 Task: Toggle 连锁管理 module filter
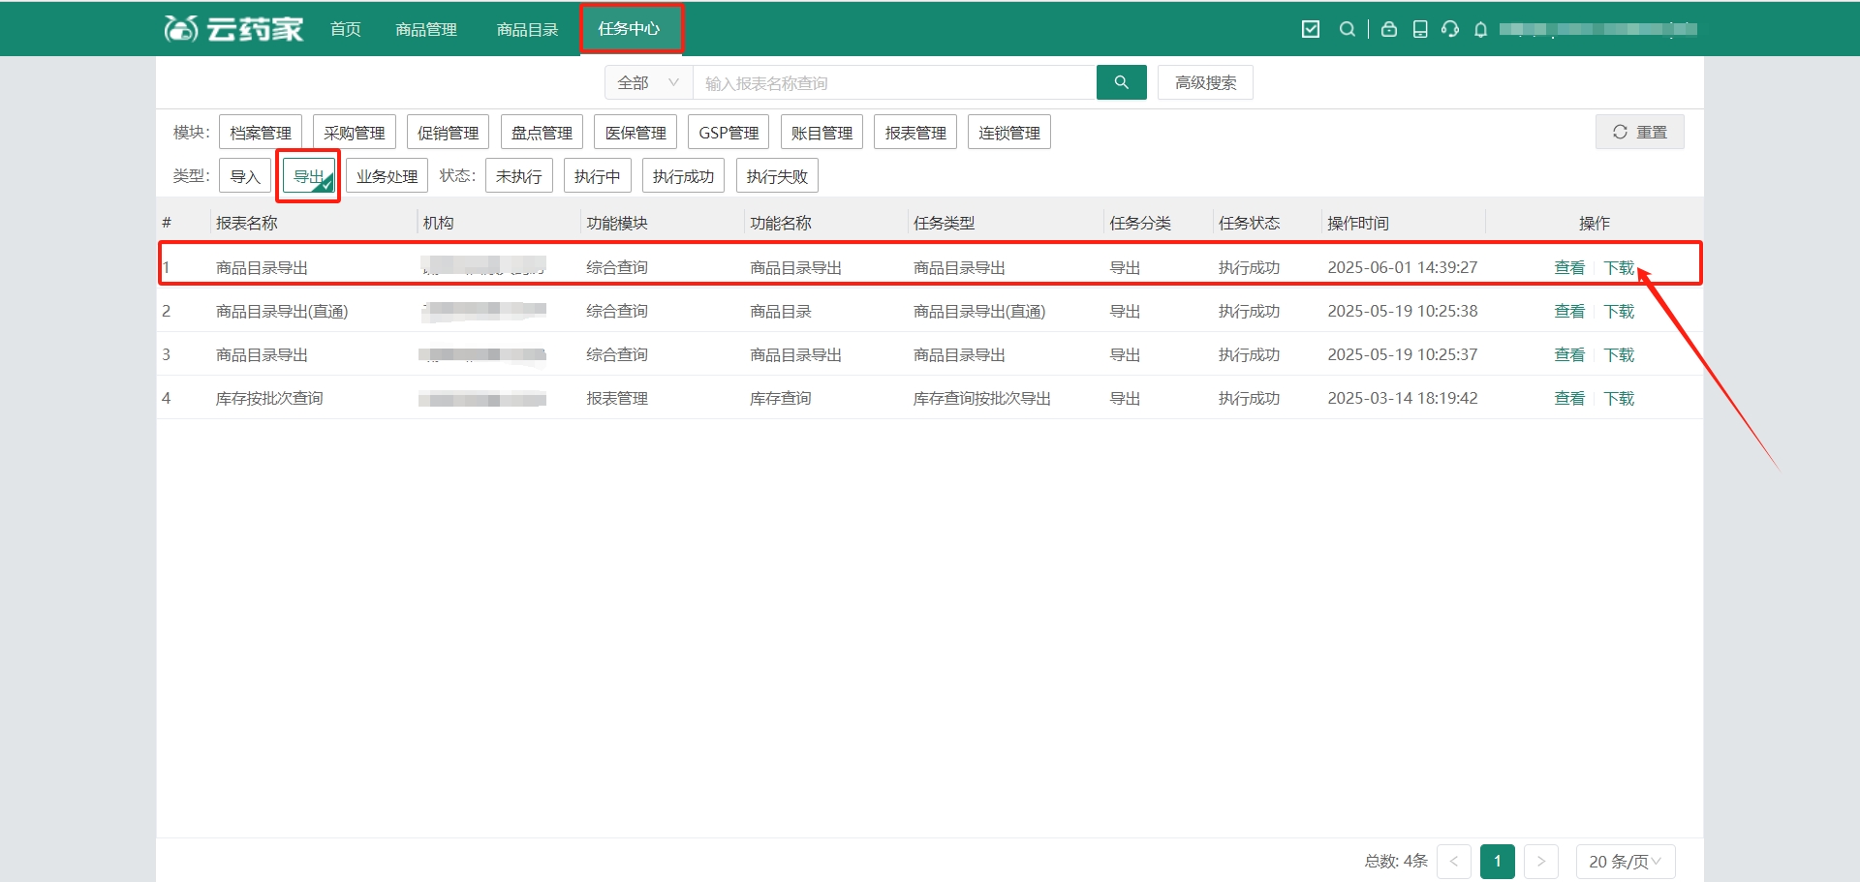click(x=1009, y=133)
